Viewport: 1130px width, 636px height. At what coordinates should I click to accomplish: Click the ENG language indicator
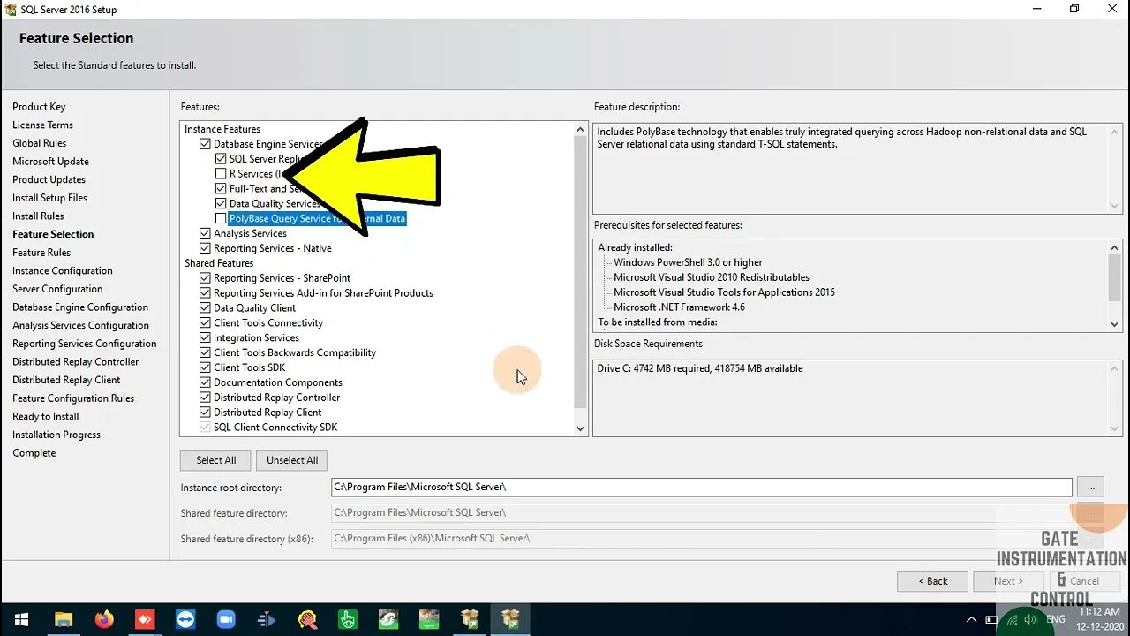[1055, 619]
